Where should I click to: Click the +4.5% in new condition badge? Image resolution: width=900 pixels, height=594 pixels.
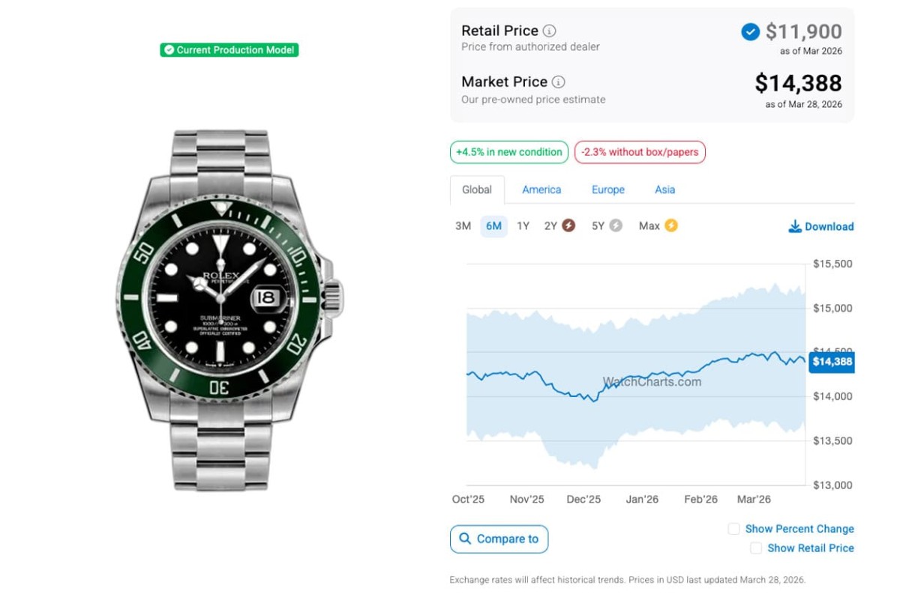click(x=509, y=152)
